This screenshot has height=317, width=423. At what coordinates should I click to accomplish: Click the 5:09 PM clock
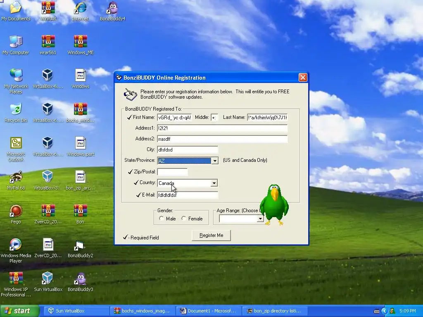click(408, 311)
